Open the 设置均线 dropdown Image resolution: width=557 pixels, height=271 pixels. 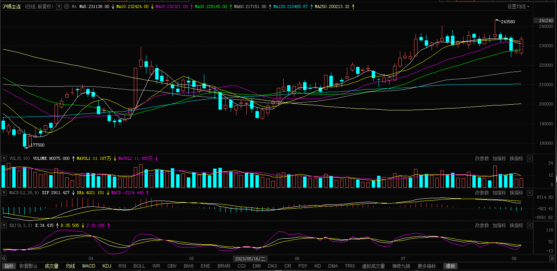coord(518,7)
